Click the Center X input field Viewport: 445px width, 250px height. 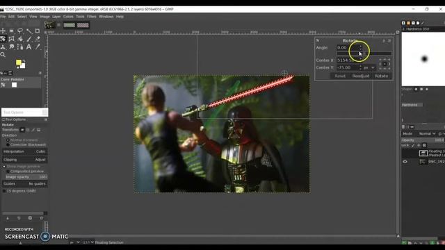pos(347,60)
